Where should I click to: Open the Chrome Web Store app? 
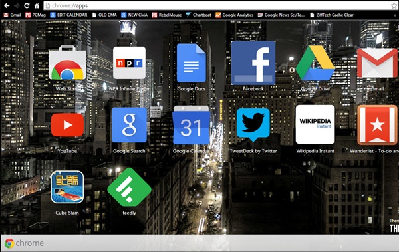click(x=67, y=63)
